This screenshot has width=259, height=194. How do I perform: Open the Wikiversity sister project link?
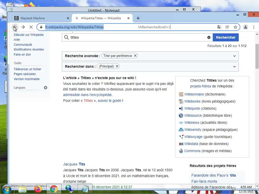click(x=192, y=130)
